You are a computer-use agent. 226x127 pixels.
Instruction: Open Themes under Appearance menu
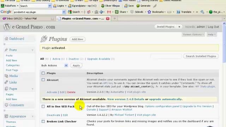pos(11,122)
